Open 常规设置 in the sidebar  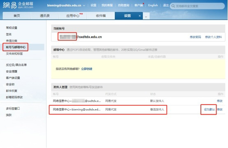pos(12,27)
